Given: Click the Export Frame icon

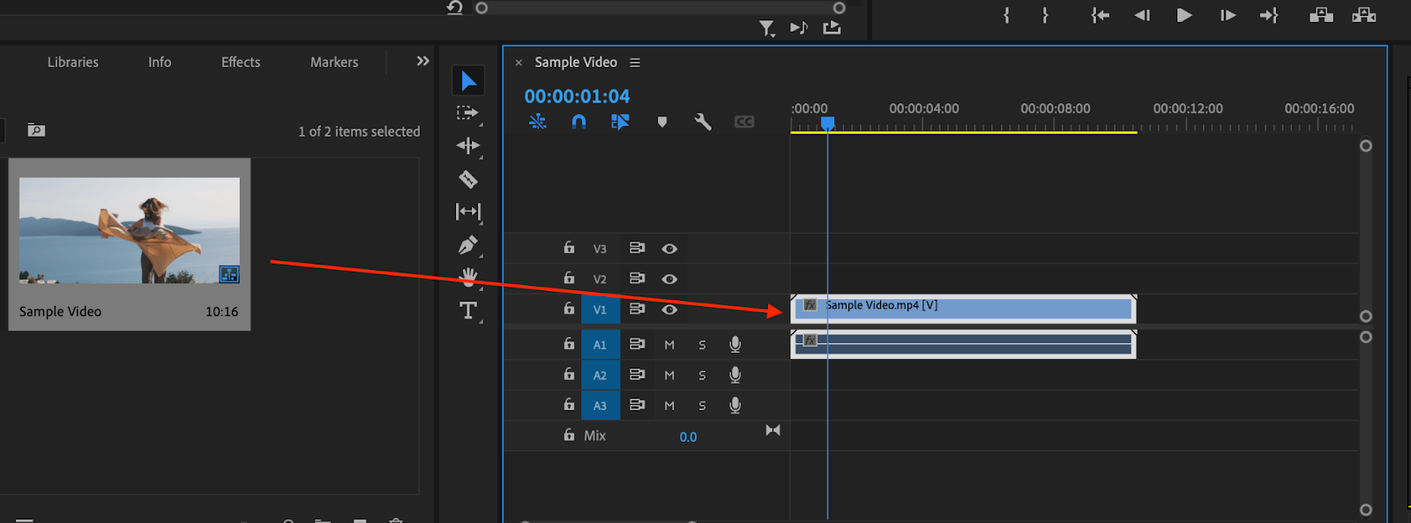Looking at the screenshot, I should point(832,27).
